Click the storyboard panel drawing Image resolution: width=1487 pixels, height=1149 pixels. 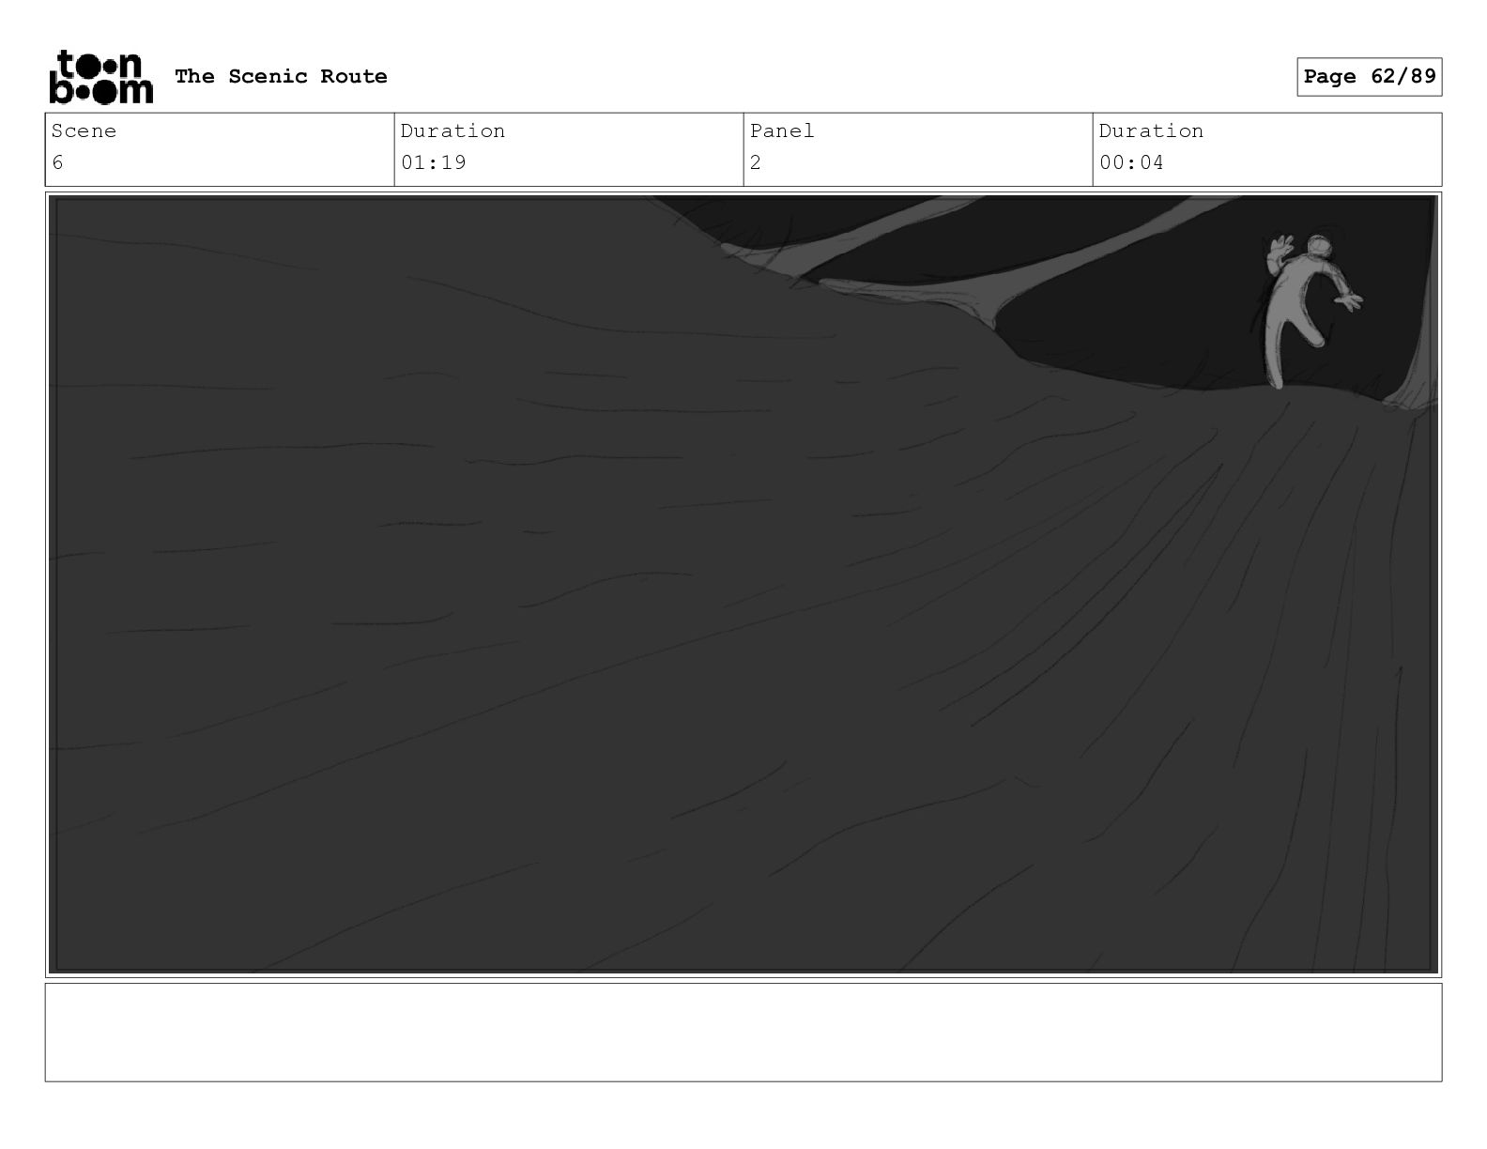pos(743,585)
